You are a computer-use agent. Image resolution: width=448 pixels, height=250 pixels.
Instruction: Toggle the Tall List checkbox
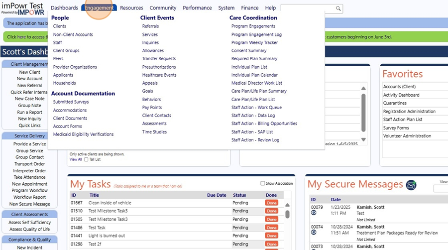[86, 159]
